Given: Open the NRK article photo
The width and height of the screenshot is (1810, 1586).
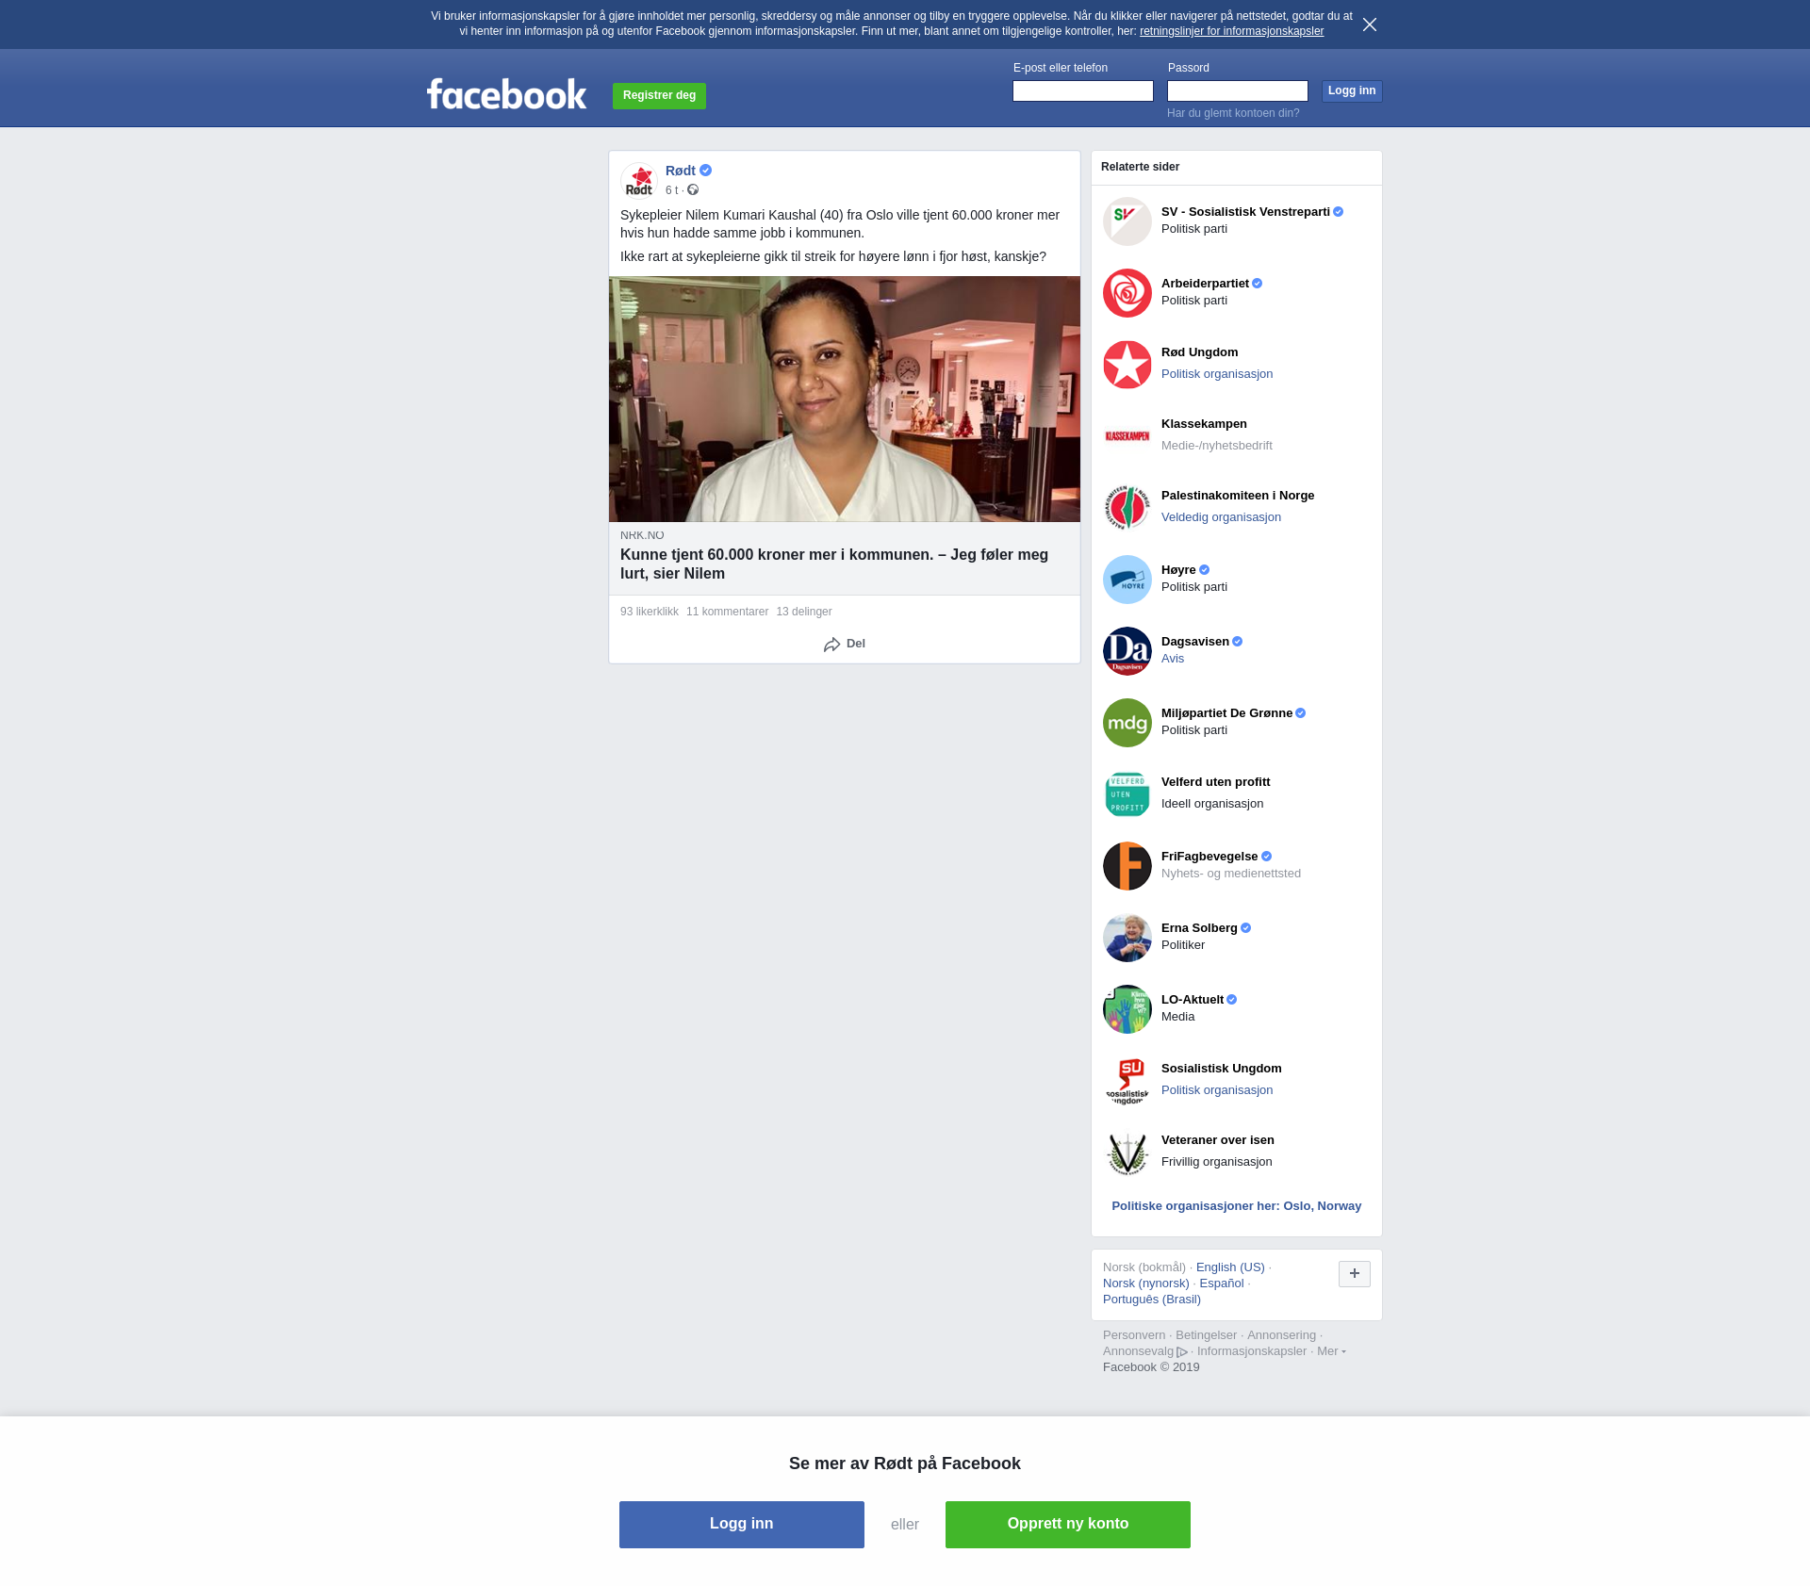Looking at the screenshot, I should pos(845,399).
